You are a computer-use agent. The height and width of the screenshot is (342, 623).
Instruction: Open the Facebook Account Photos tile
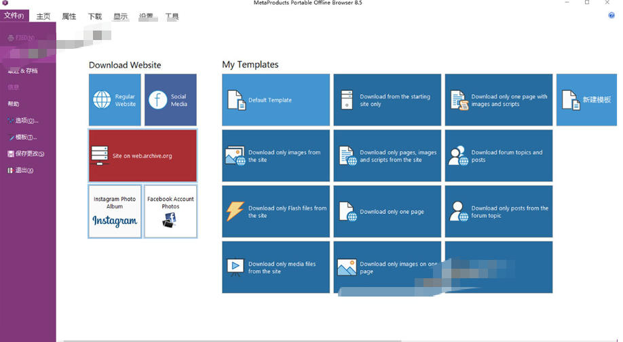pos(170,211)
